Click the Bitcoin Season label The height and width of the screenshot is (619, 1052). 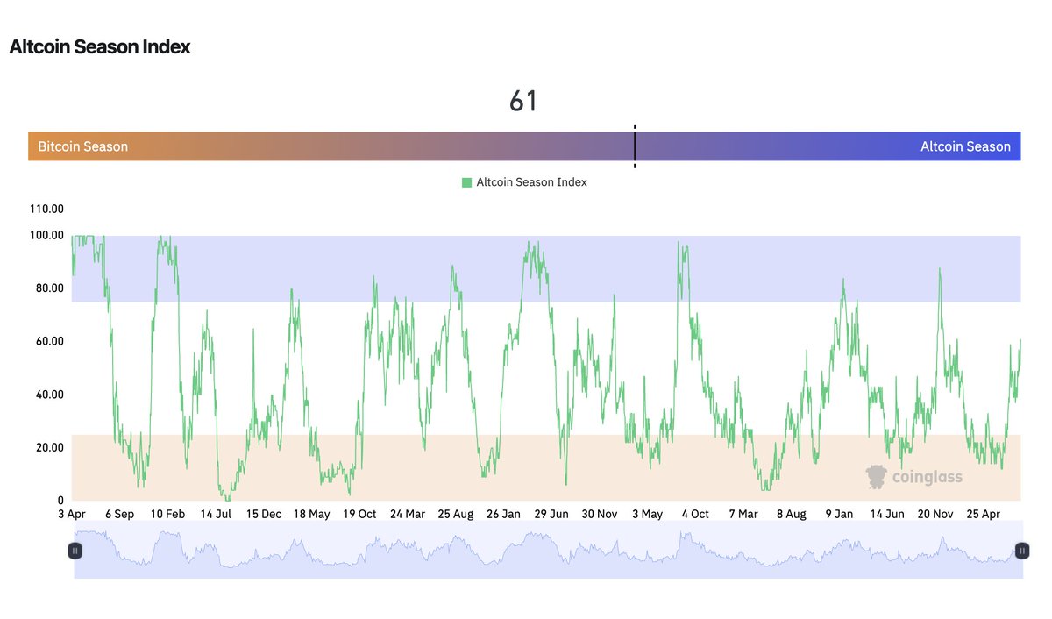[x=83, y=146]
